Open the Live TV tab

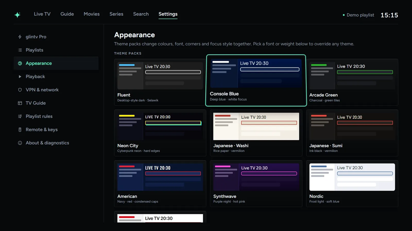pyautogui.click(x=42, y=14)
